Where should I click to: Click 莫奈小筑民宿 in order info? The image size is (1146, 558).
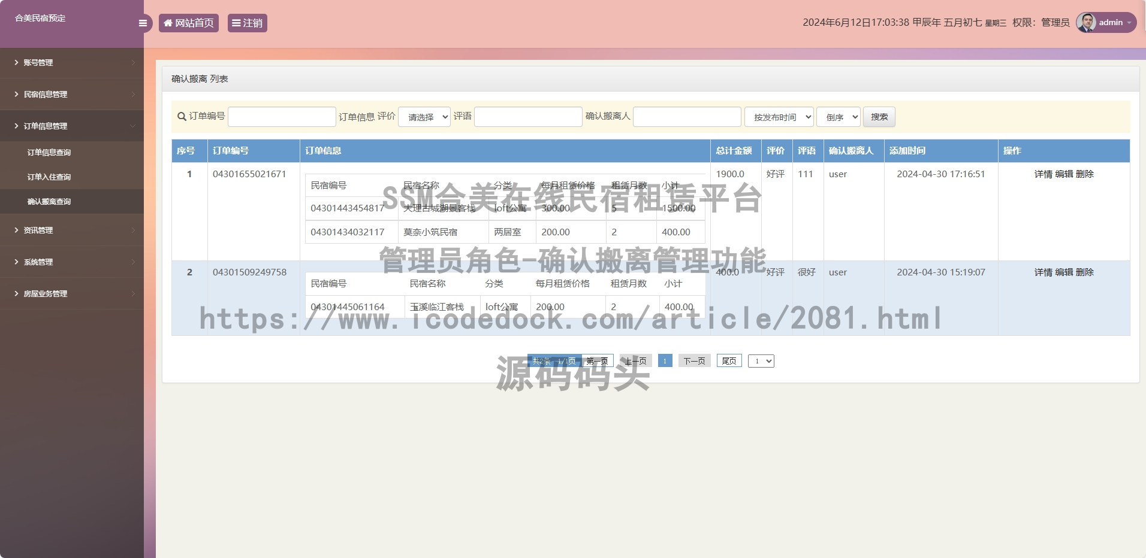(430, 232)
